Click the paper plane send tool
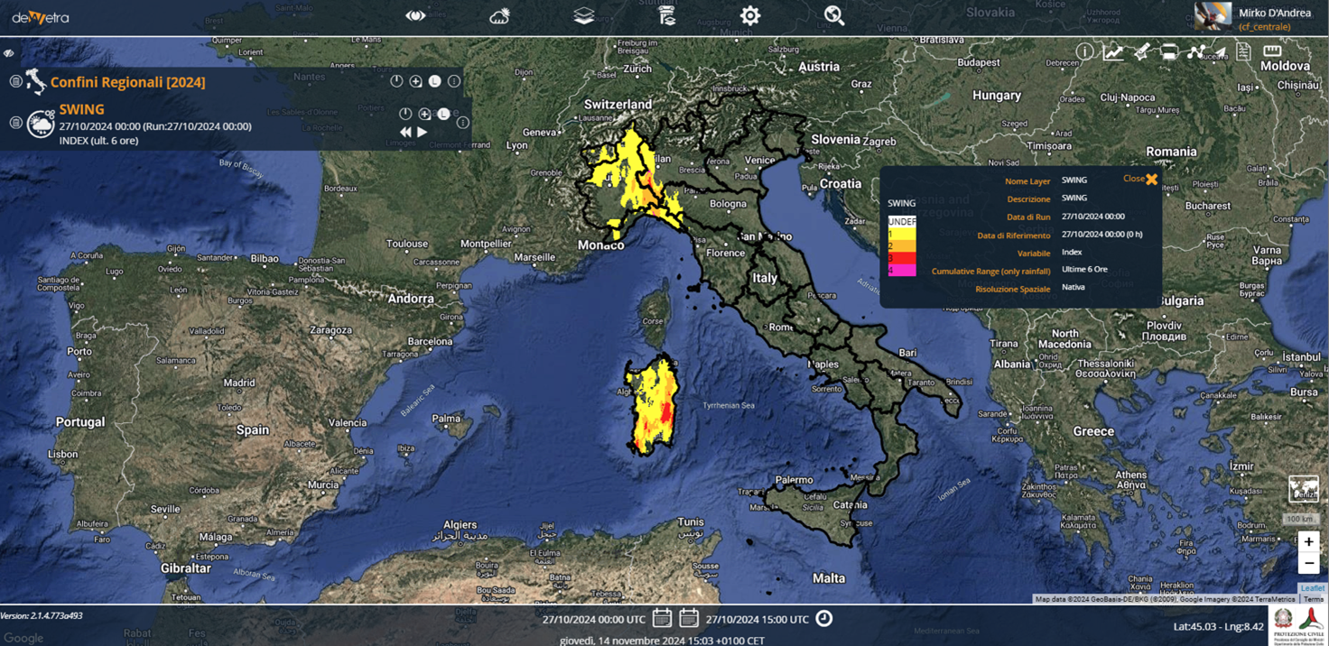The image size is (1329, 646). coord(1219,52)
